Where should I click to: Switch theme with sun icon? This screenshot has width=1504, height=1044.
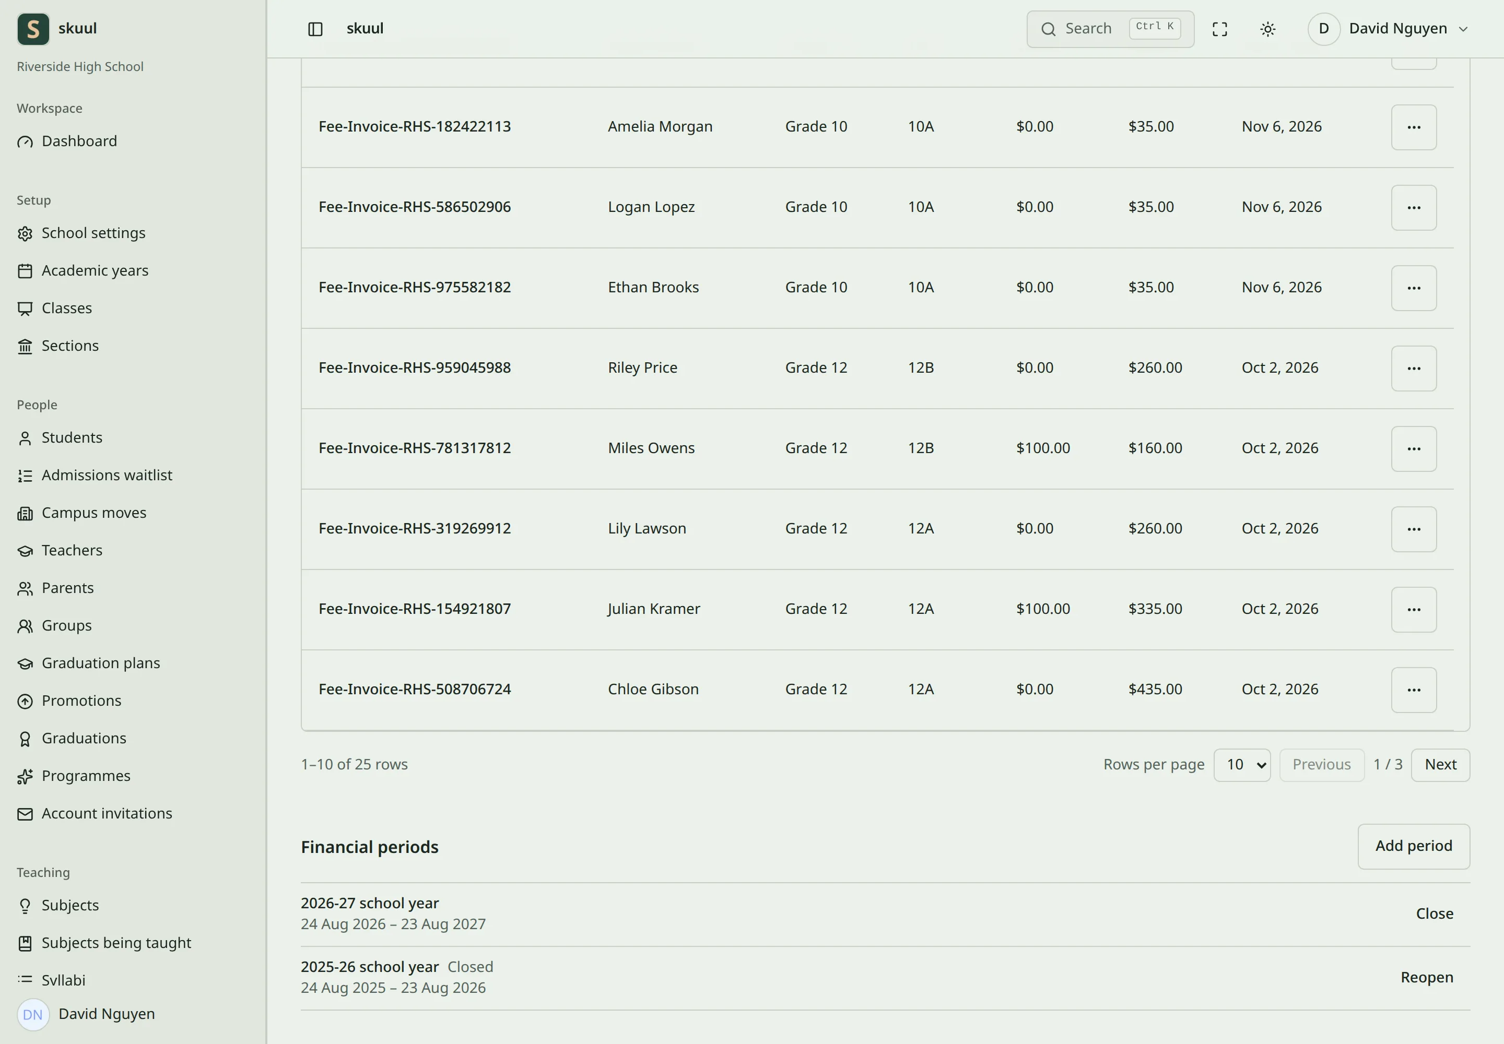tap(1268, 29)
